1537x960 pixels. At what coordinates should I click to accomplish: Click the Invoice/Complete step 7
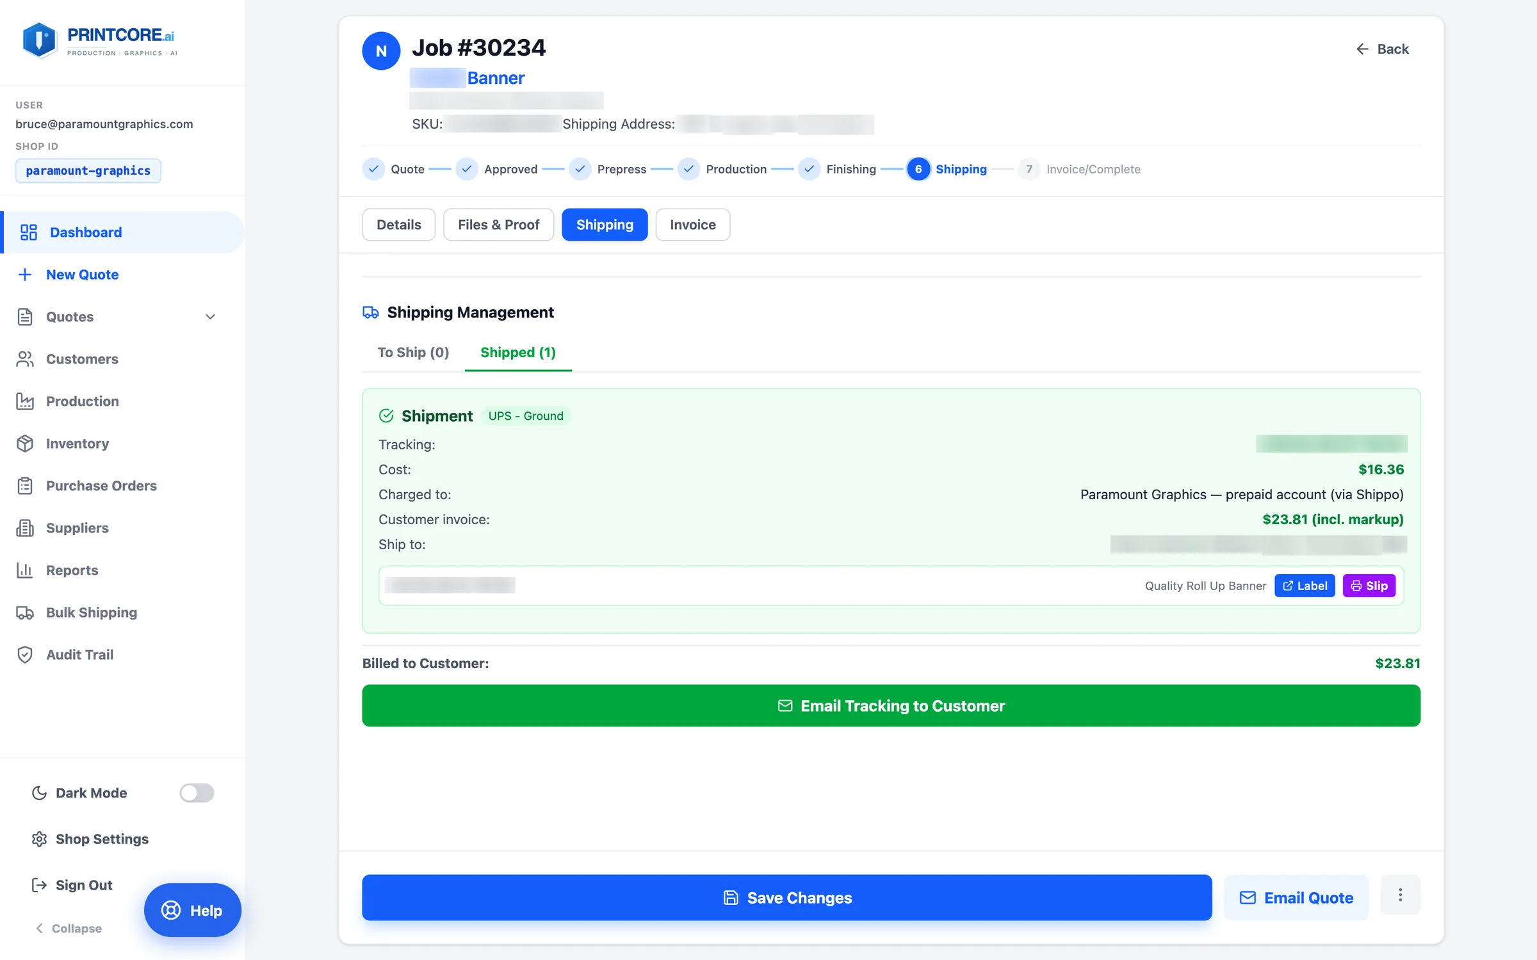pos(1079,169)
